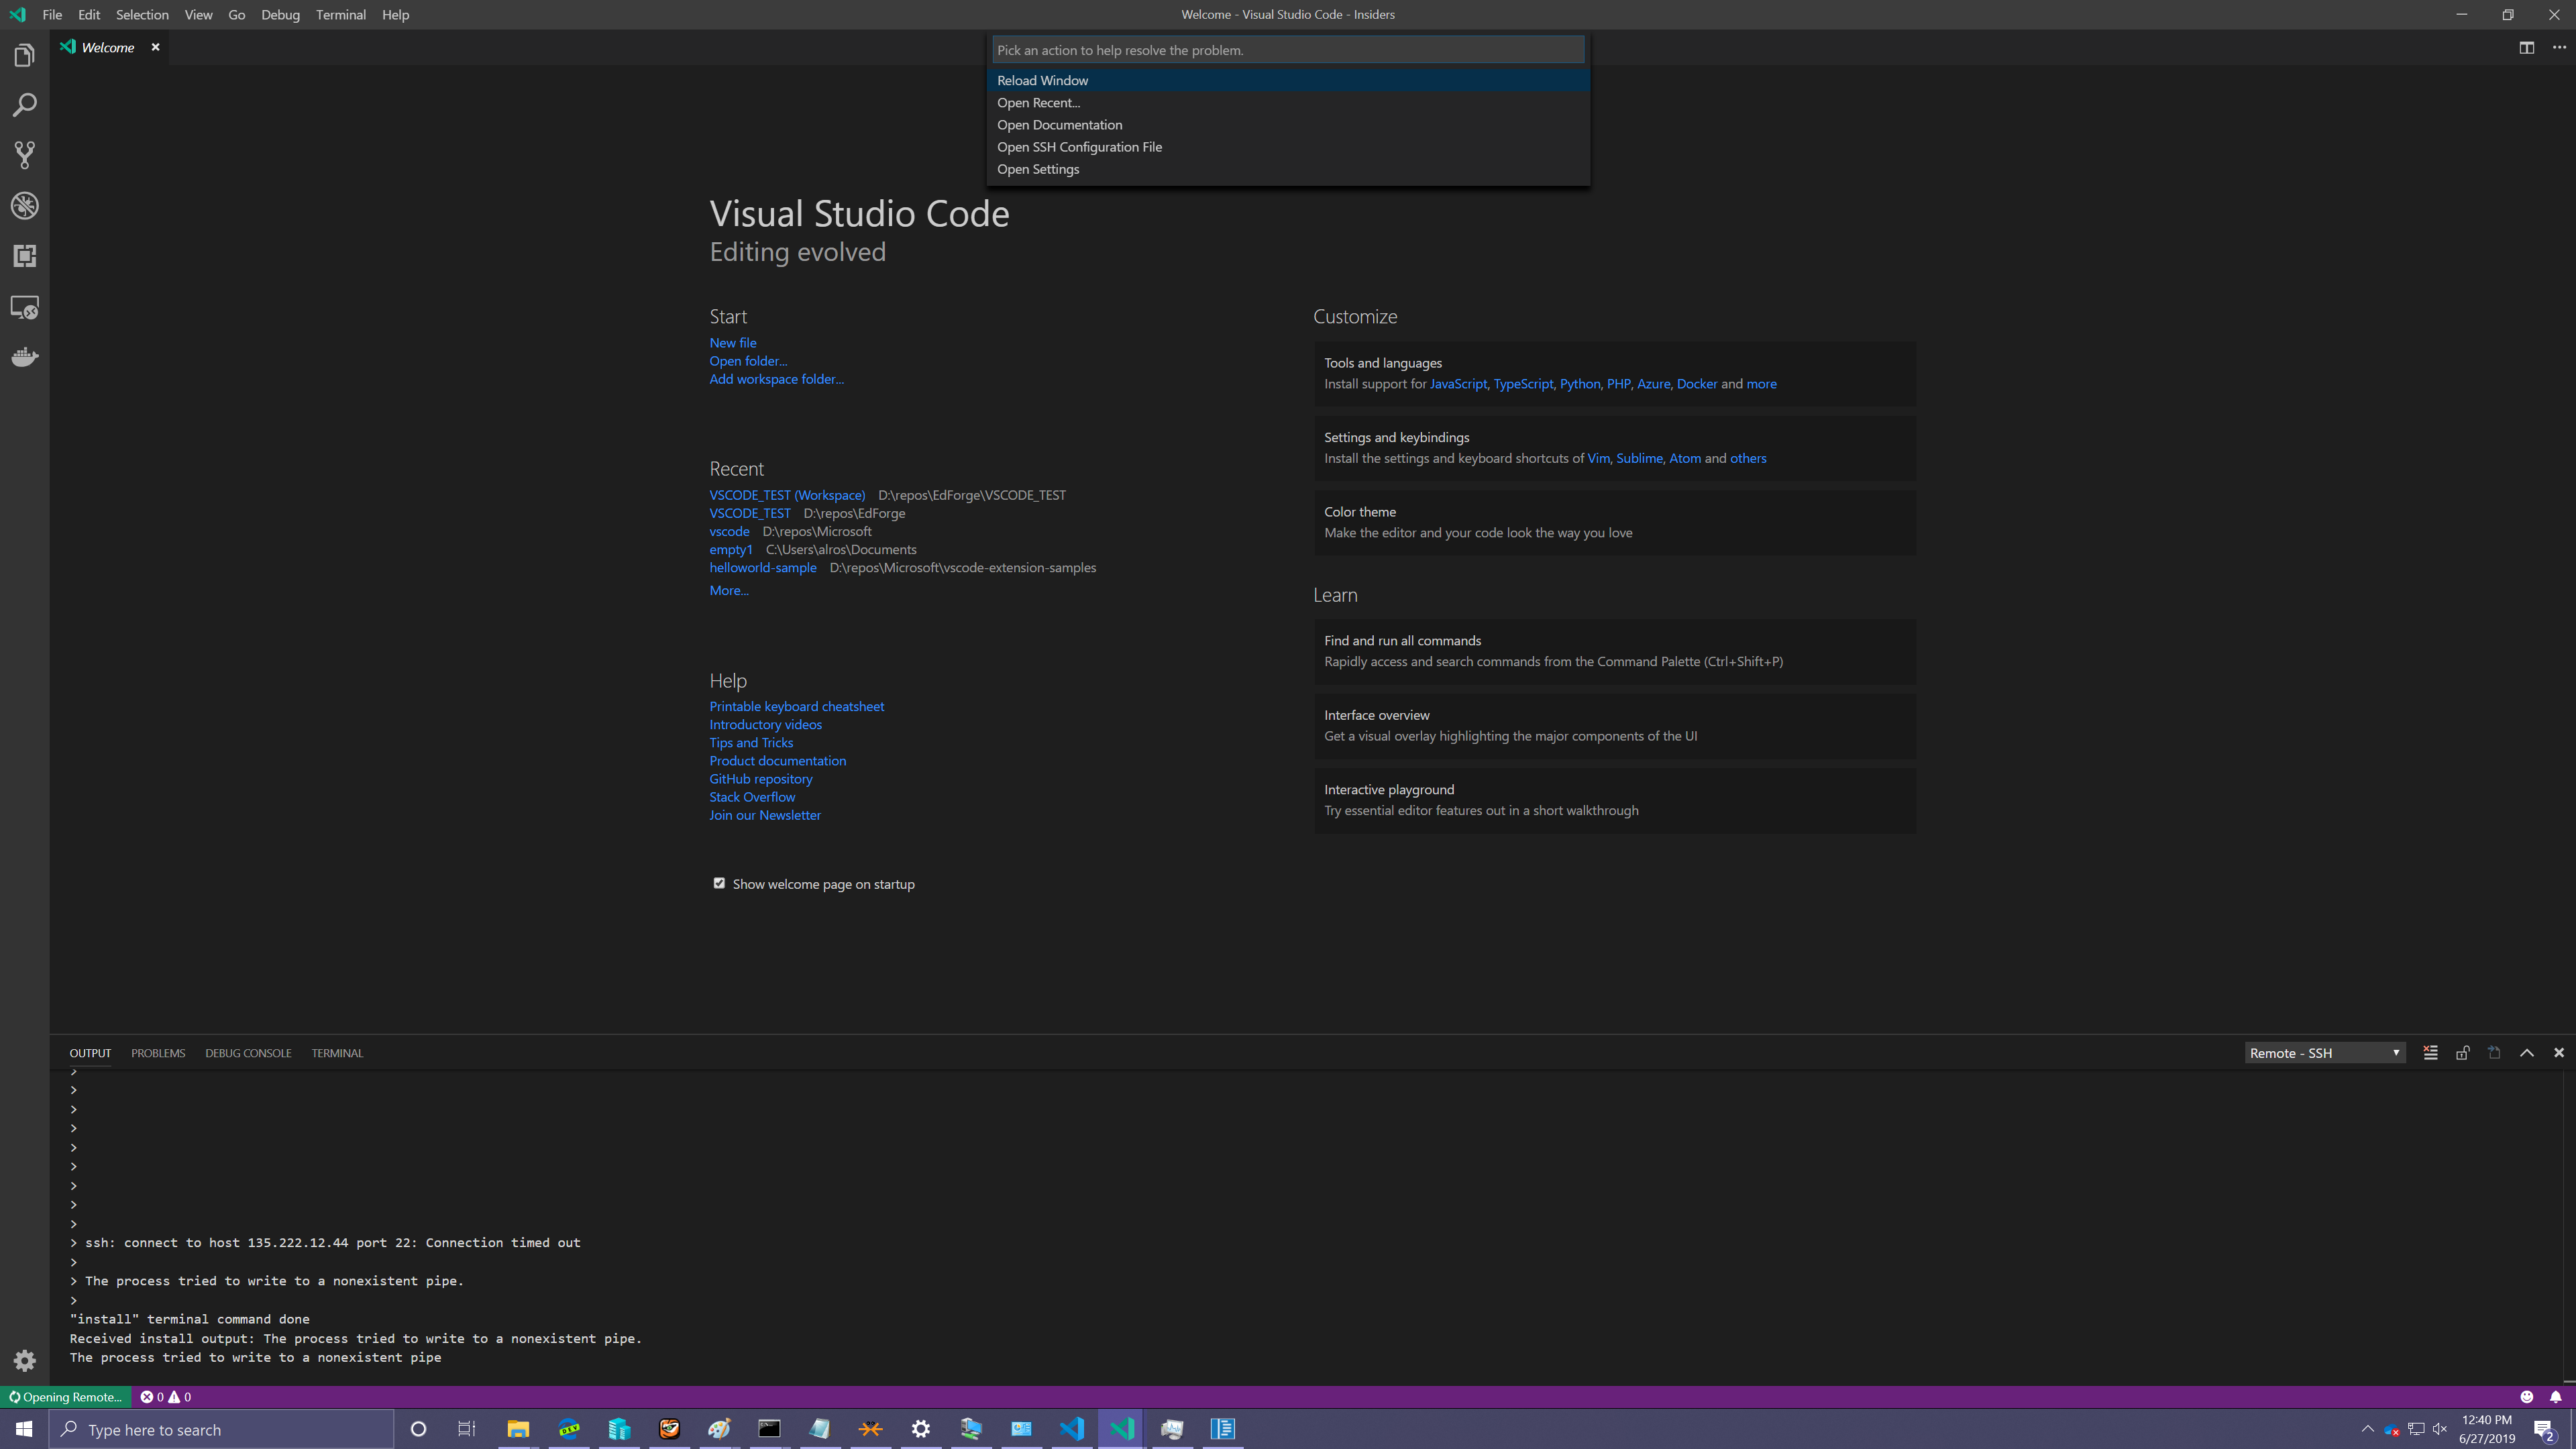Open the GitHub repository help link
The image size is (2576, 1449).
point(760,779)
